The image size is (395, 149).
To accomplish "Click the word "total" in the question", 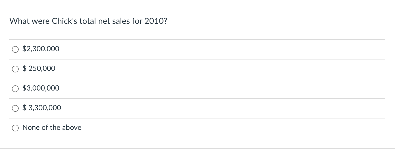I will click(88, 21).
